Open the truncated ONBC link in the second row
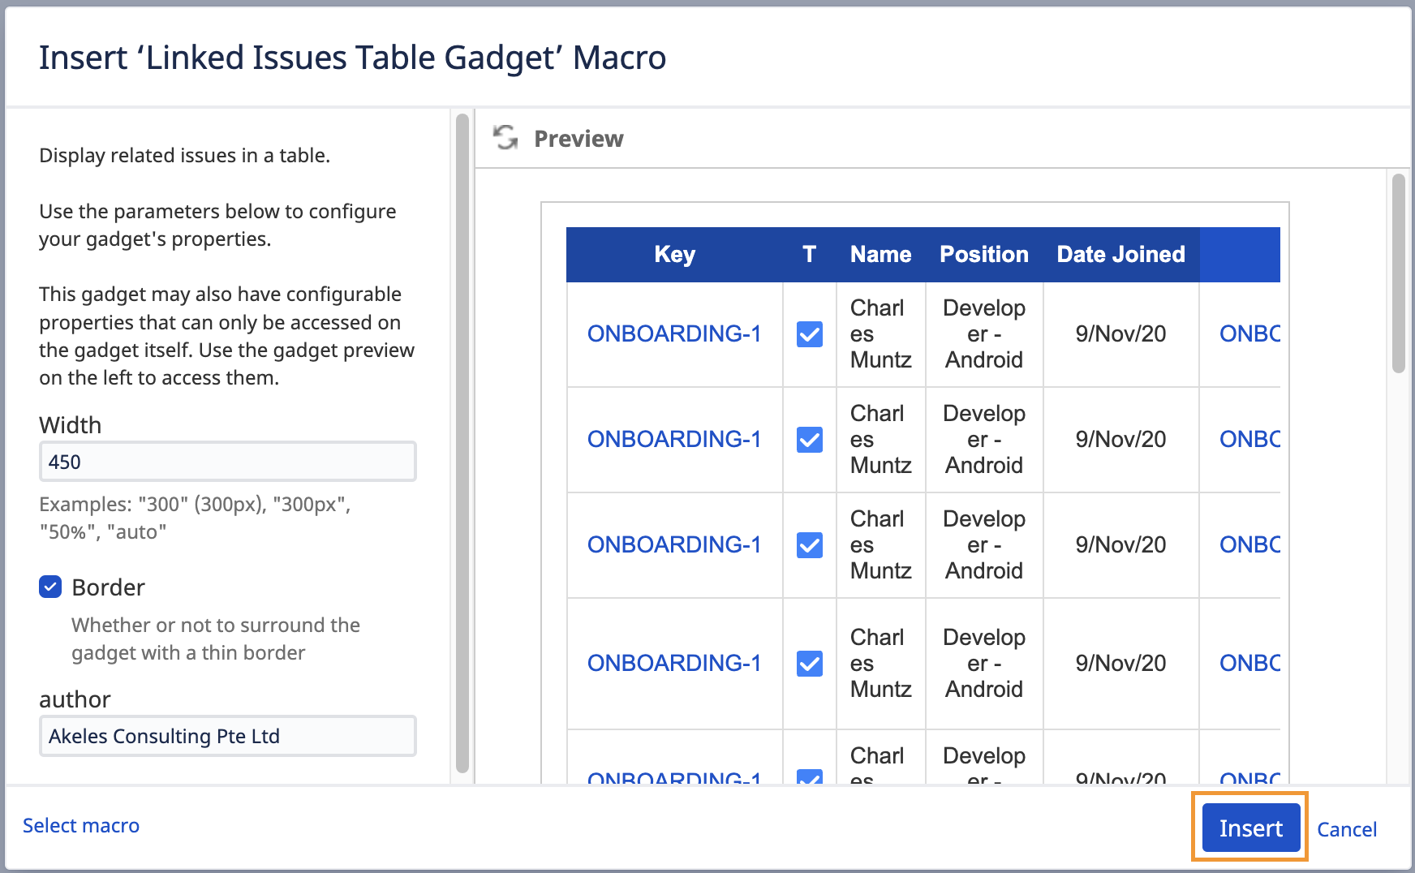 pyautogui.click(x=1249, y=440)
